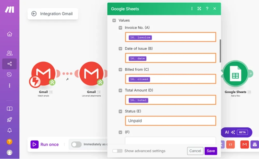Viewport: 259px width, 159px height.
Task: Click the empty (F) input field
Action: 171,141
